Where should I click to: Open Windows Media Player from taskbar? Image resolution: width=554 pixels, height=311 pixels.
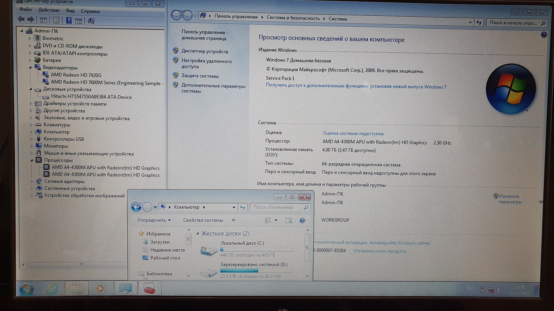(x=100, y=289)
